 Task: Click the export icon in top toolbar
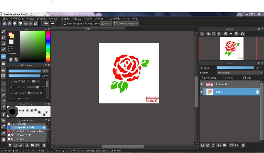pyautogui.click(x=10, y=24)
